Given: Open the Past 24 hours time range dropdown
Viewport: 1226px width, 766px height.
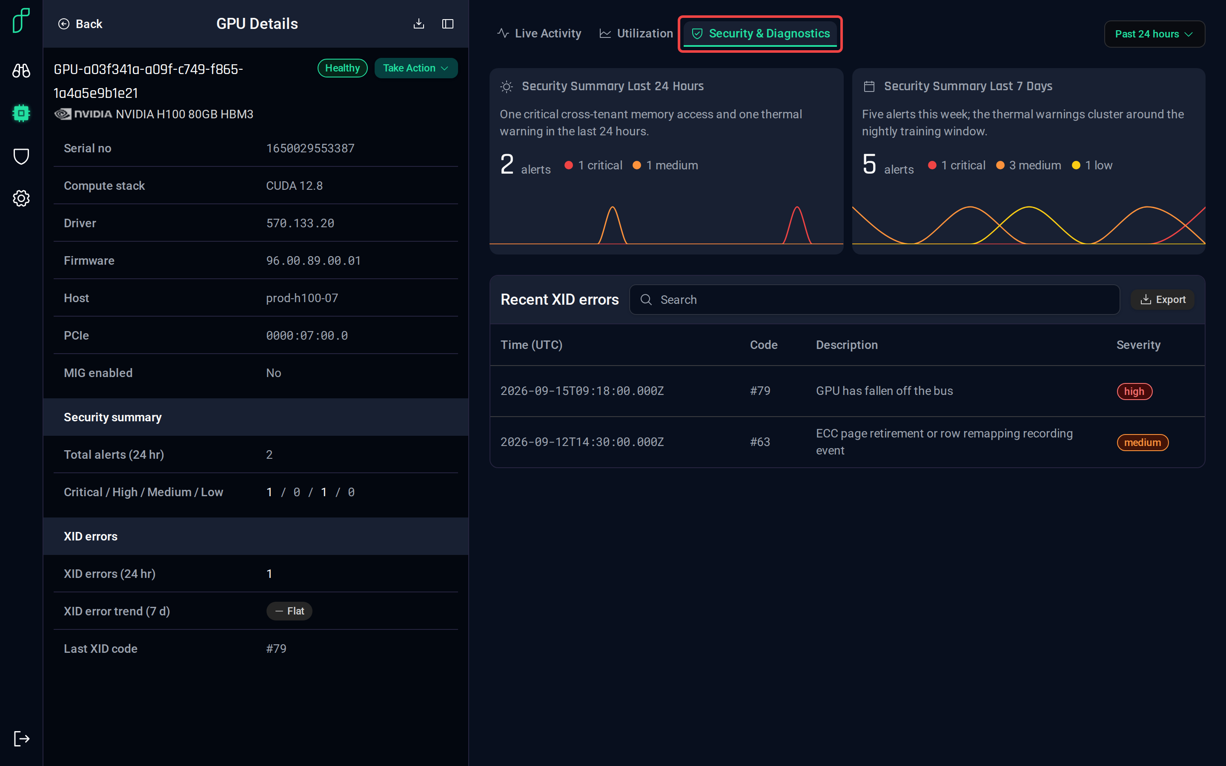Looking at the screenshot, I should pos(1154,34).
